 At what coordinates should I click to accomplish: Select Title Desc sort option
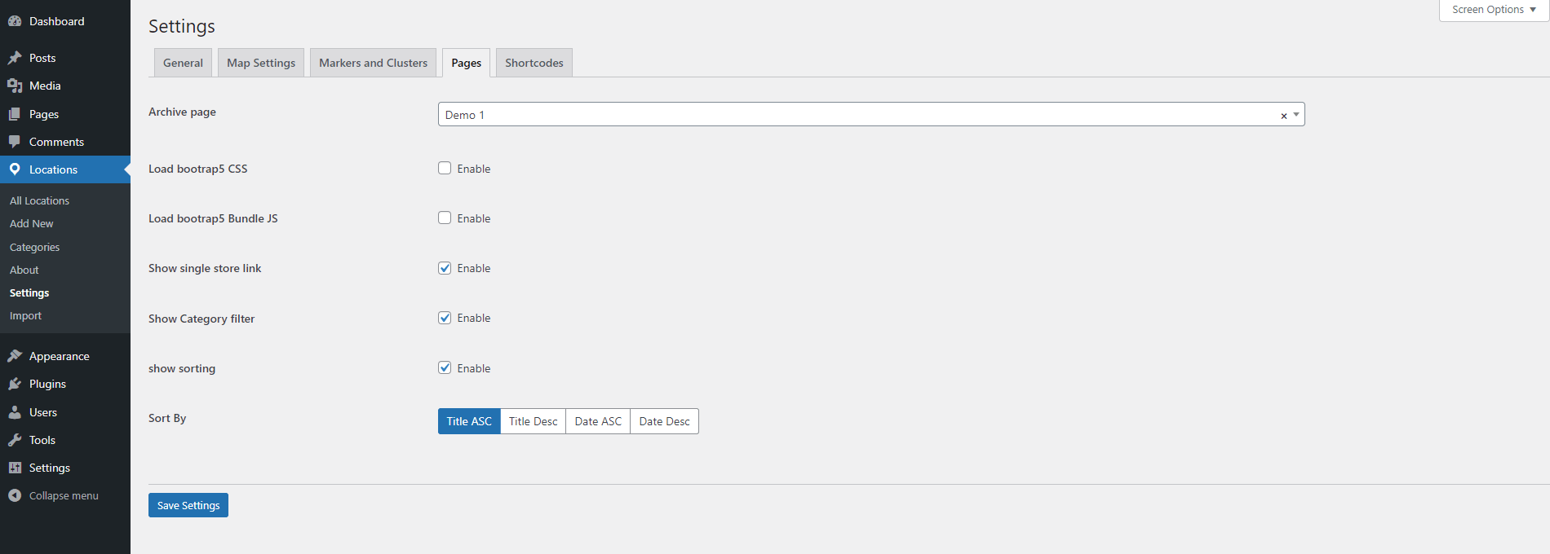click(533, 421)
